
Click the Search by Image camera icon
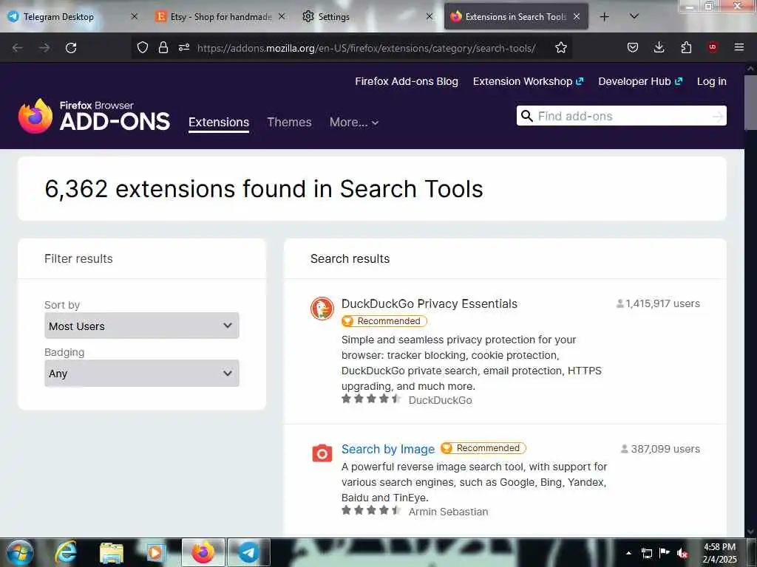322,453
